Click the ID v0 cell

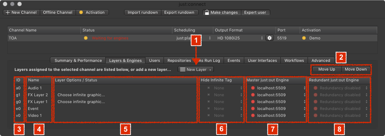[x=18, y=115]
